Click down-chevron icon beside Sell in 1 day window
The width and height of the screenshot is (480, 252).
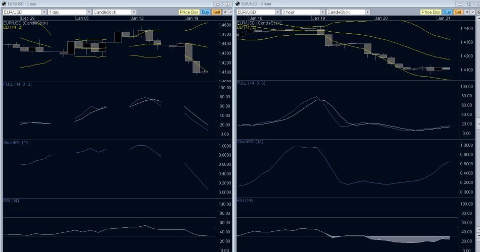(x=225, y=12)
